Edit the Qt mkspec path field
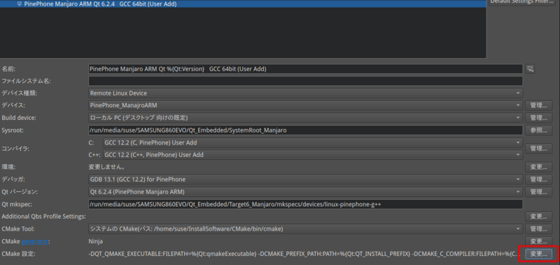Screen dimensions: 560x265 [305, 204]
